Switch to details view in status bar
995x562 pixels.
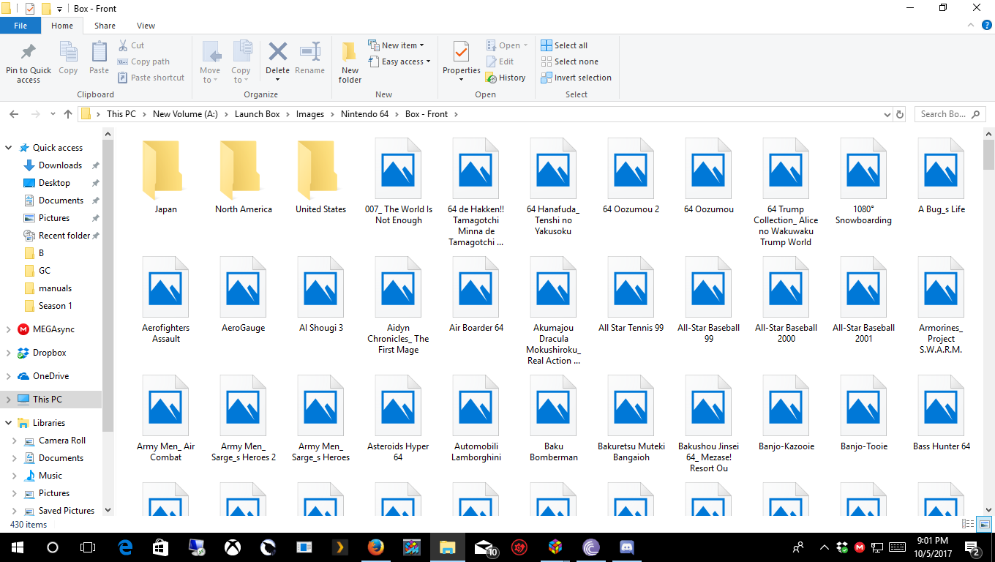(x=968, y=524)
